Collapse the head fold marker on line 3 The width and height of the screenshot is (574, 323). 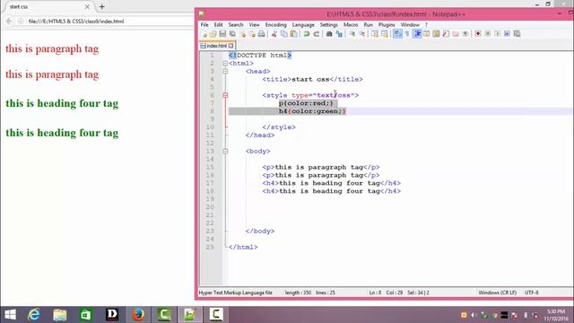tap(225, 72)
